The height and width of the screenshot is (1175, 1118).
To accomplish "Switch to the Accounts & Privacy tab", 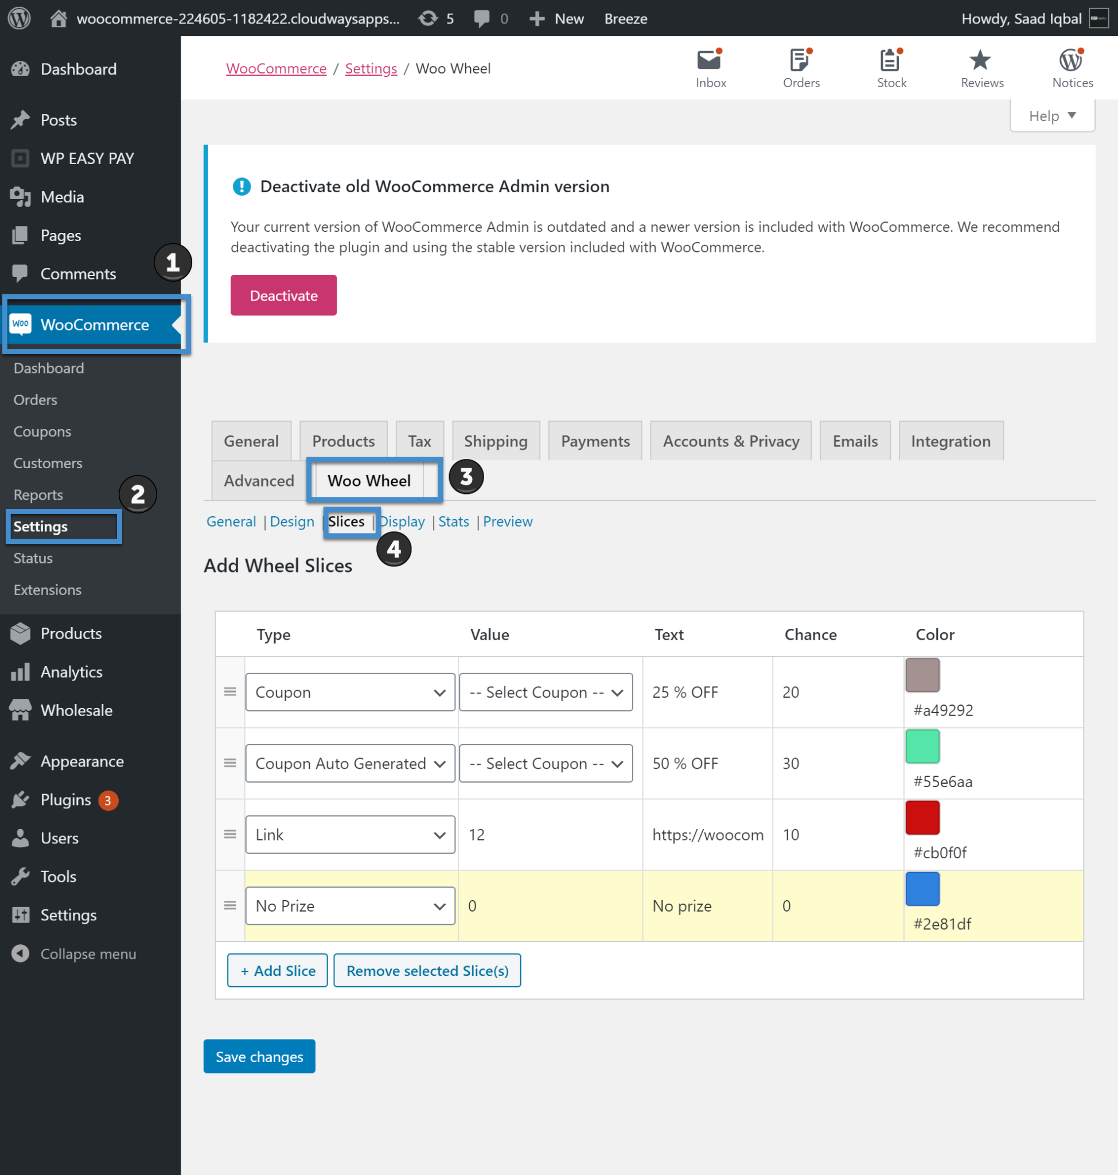I will coord(731,441).
